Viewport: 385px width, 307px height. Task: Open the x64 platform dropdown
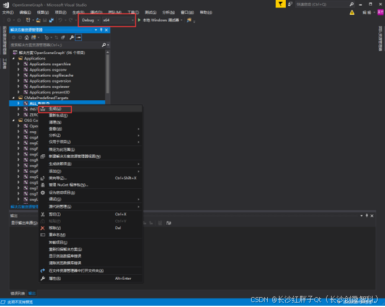tap(118, 20)
